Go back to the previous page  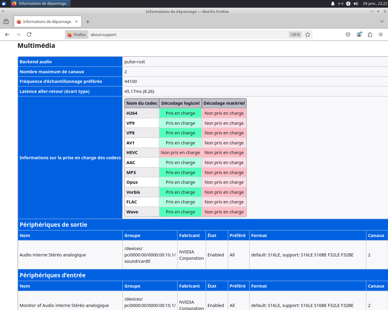click(x=7, y=35)
